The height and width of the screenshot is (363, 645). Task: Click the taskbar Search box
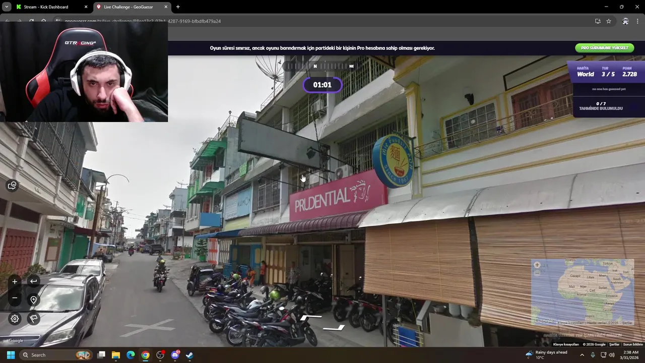(55, 355)
